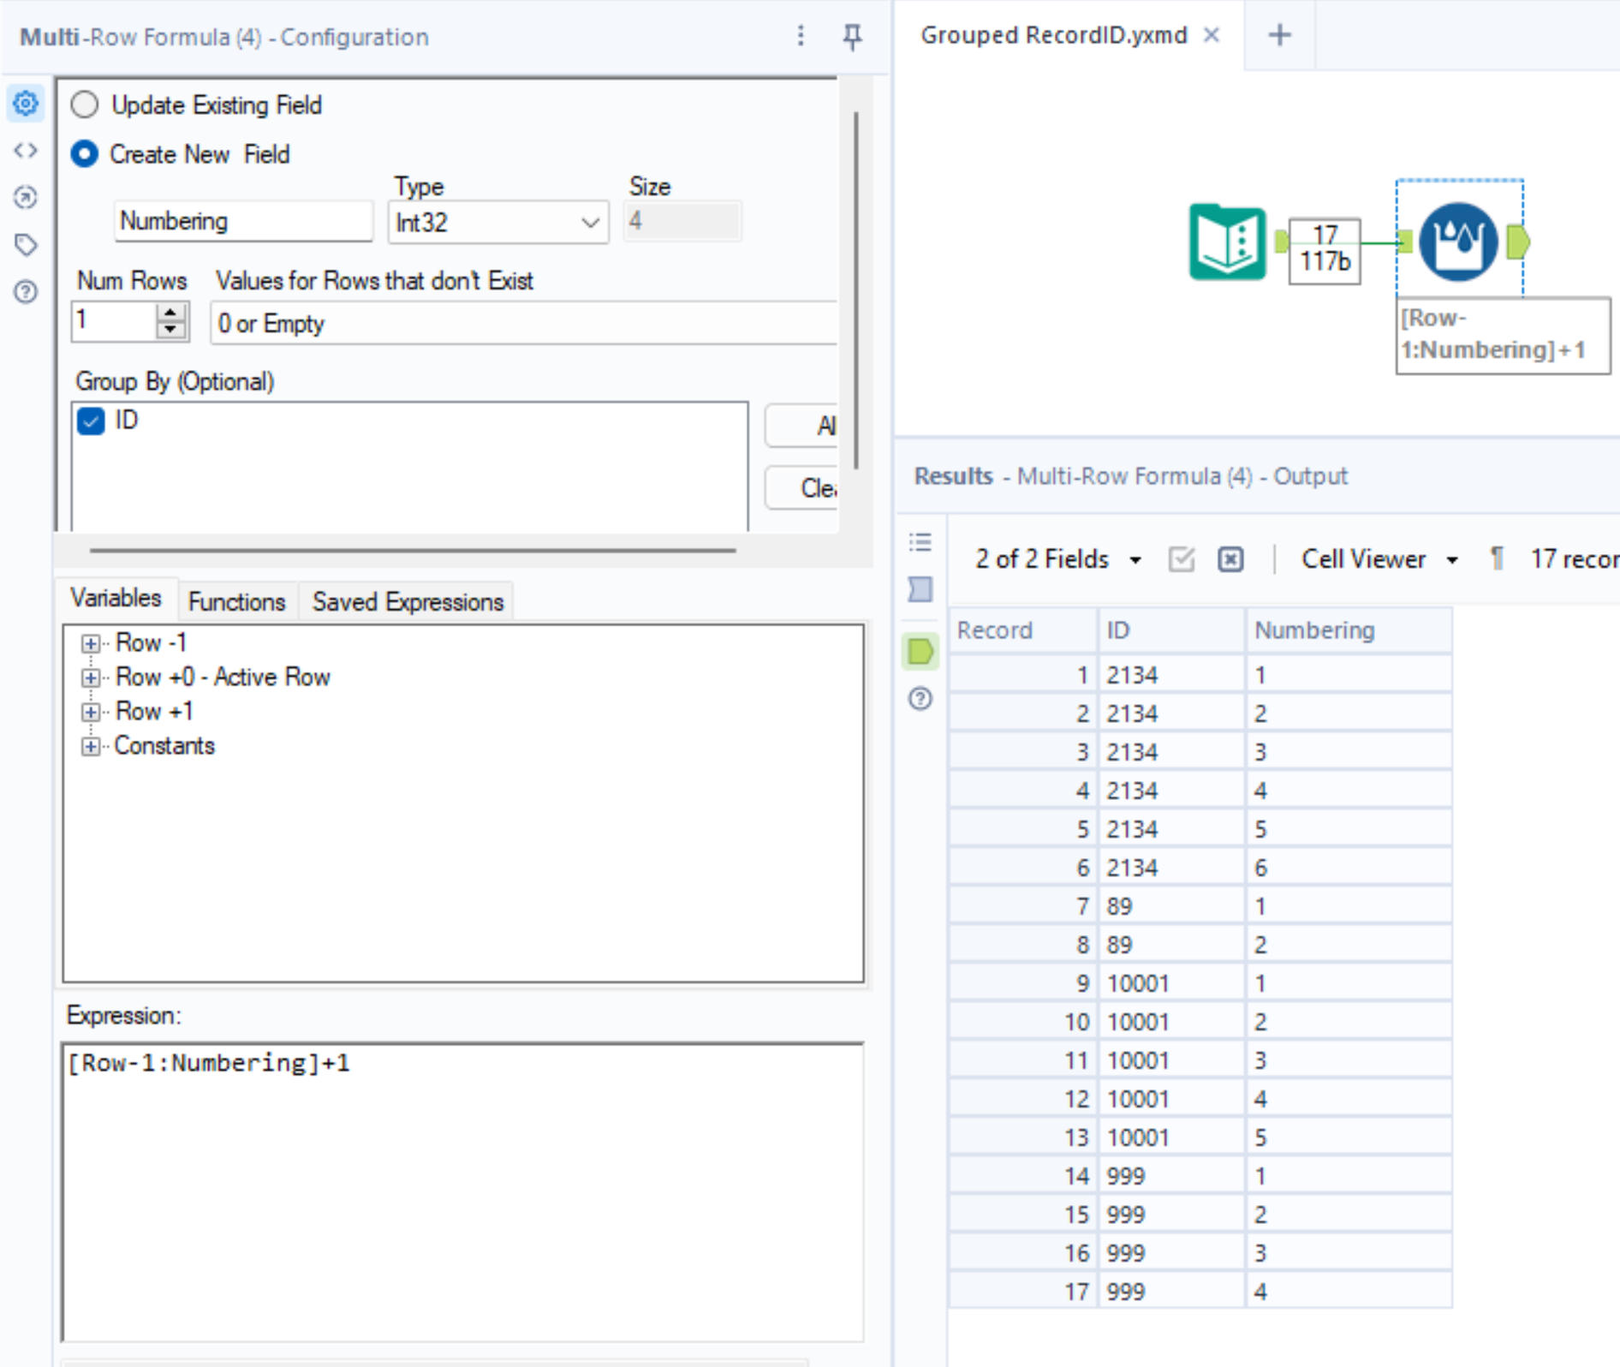This screenshot has width=1620, height=1367.
Task: Open the XML view code icon
Action: coord(26,151)
